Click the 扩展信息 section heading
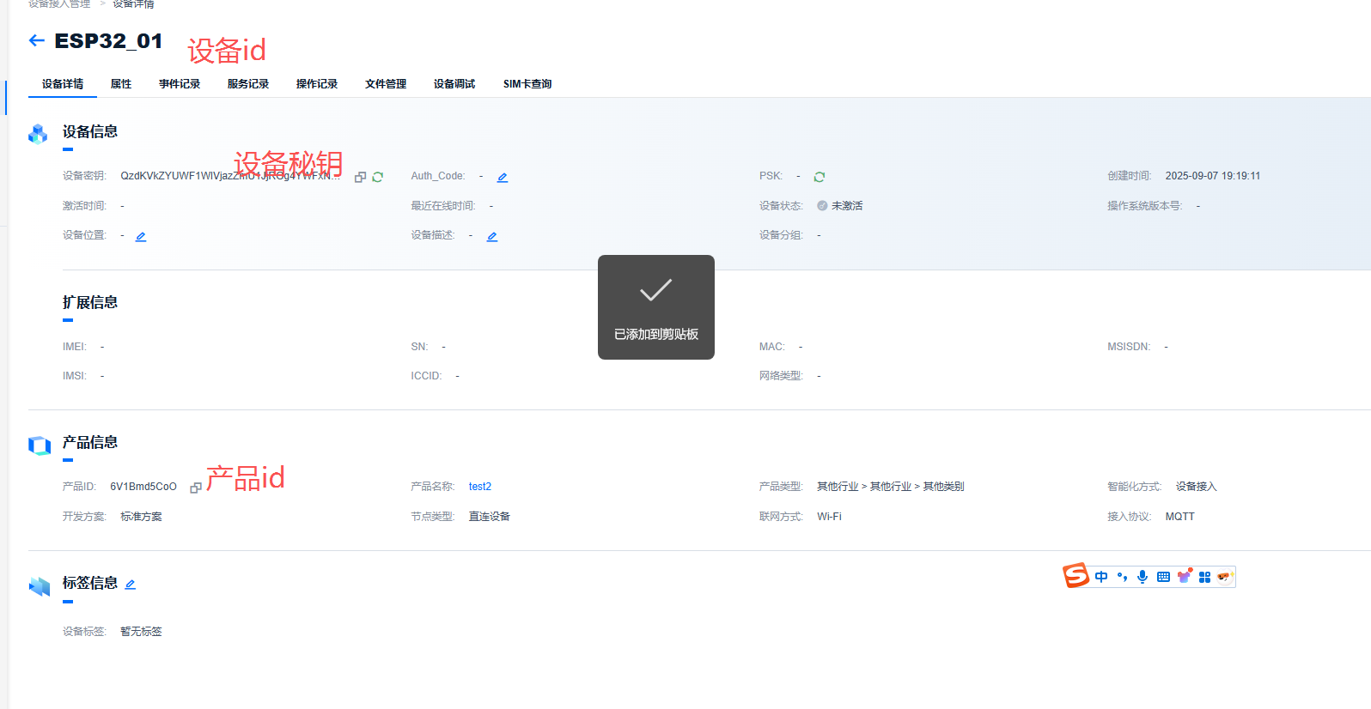 [x=90, y=302]
